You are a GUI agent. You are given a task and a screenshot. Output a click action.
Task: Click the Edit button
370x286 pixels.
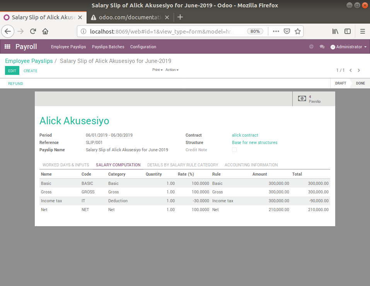12,71
